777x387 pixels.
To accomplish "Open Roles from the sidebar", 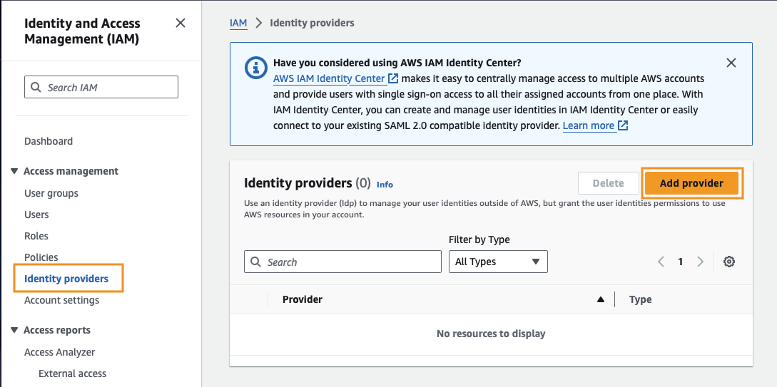I will coord(36,236).
